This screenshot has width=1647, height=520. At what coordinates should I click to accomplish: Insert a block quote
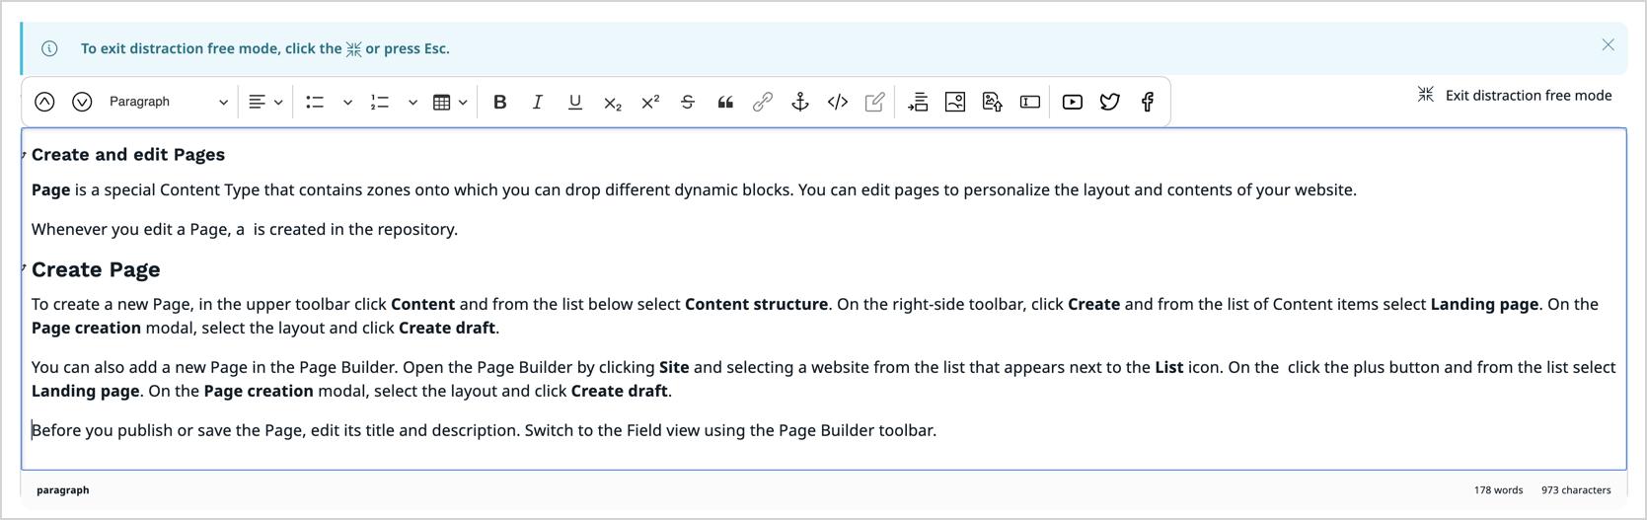pos(725,102)
